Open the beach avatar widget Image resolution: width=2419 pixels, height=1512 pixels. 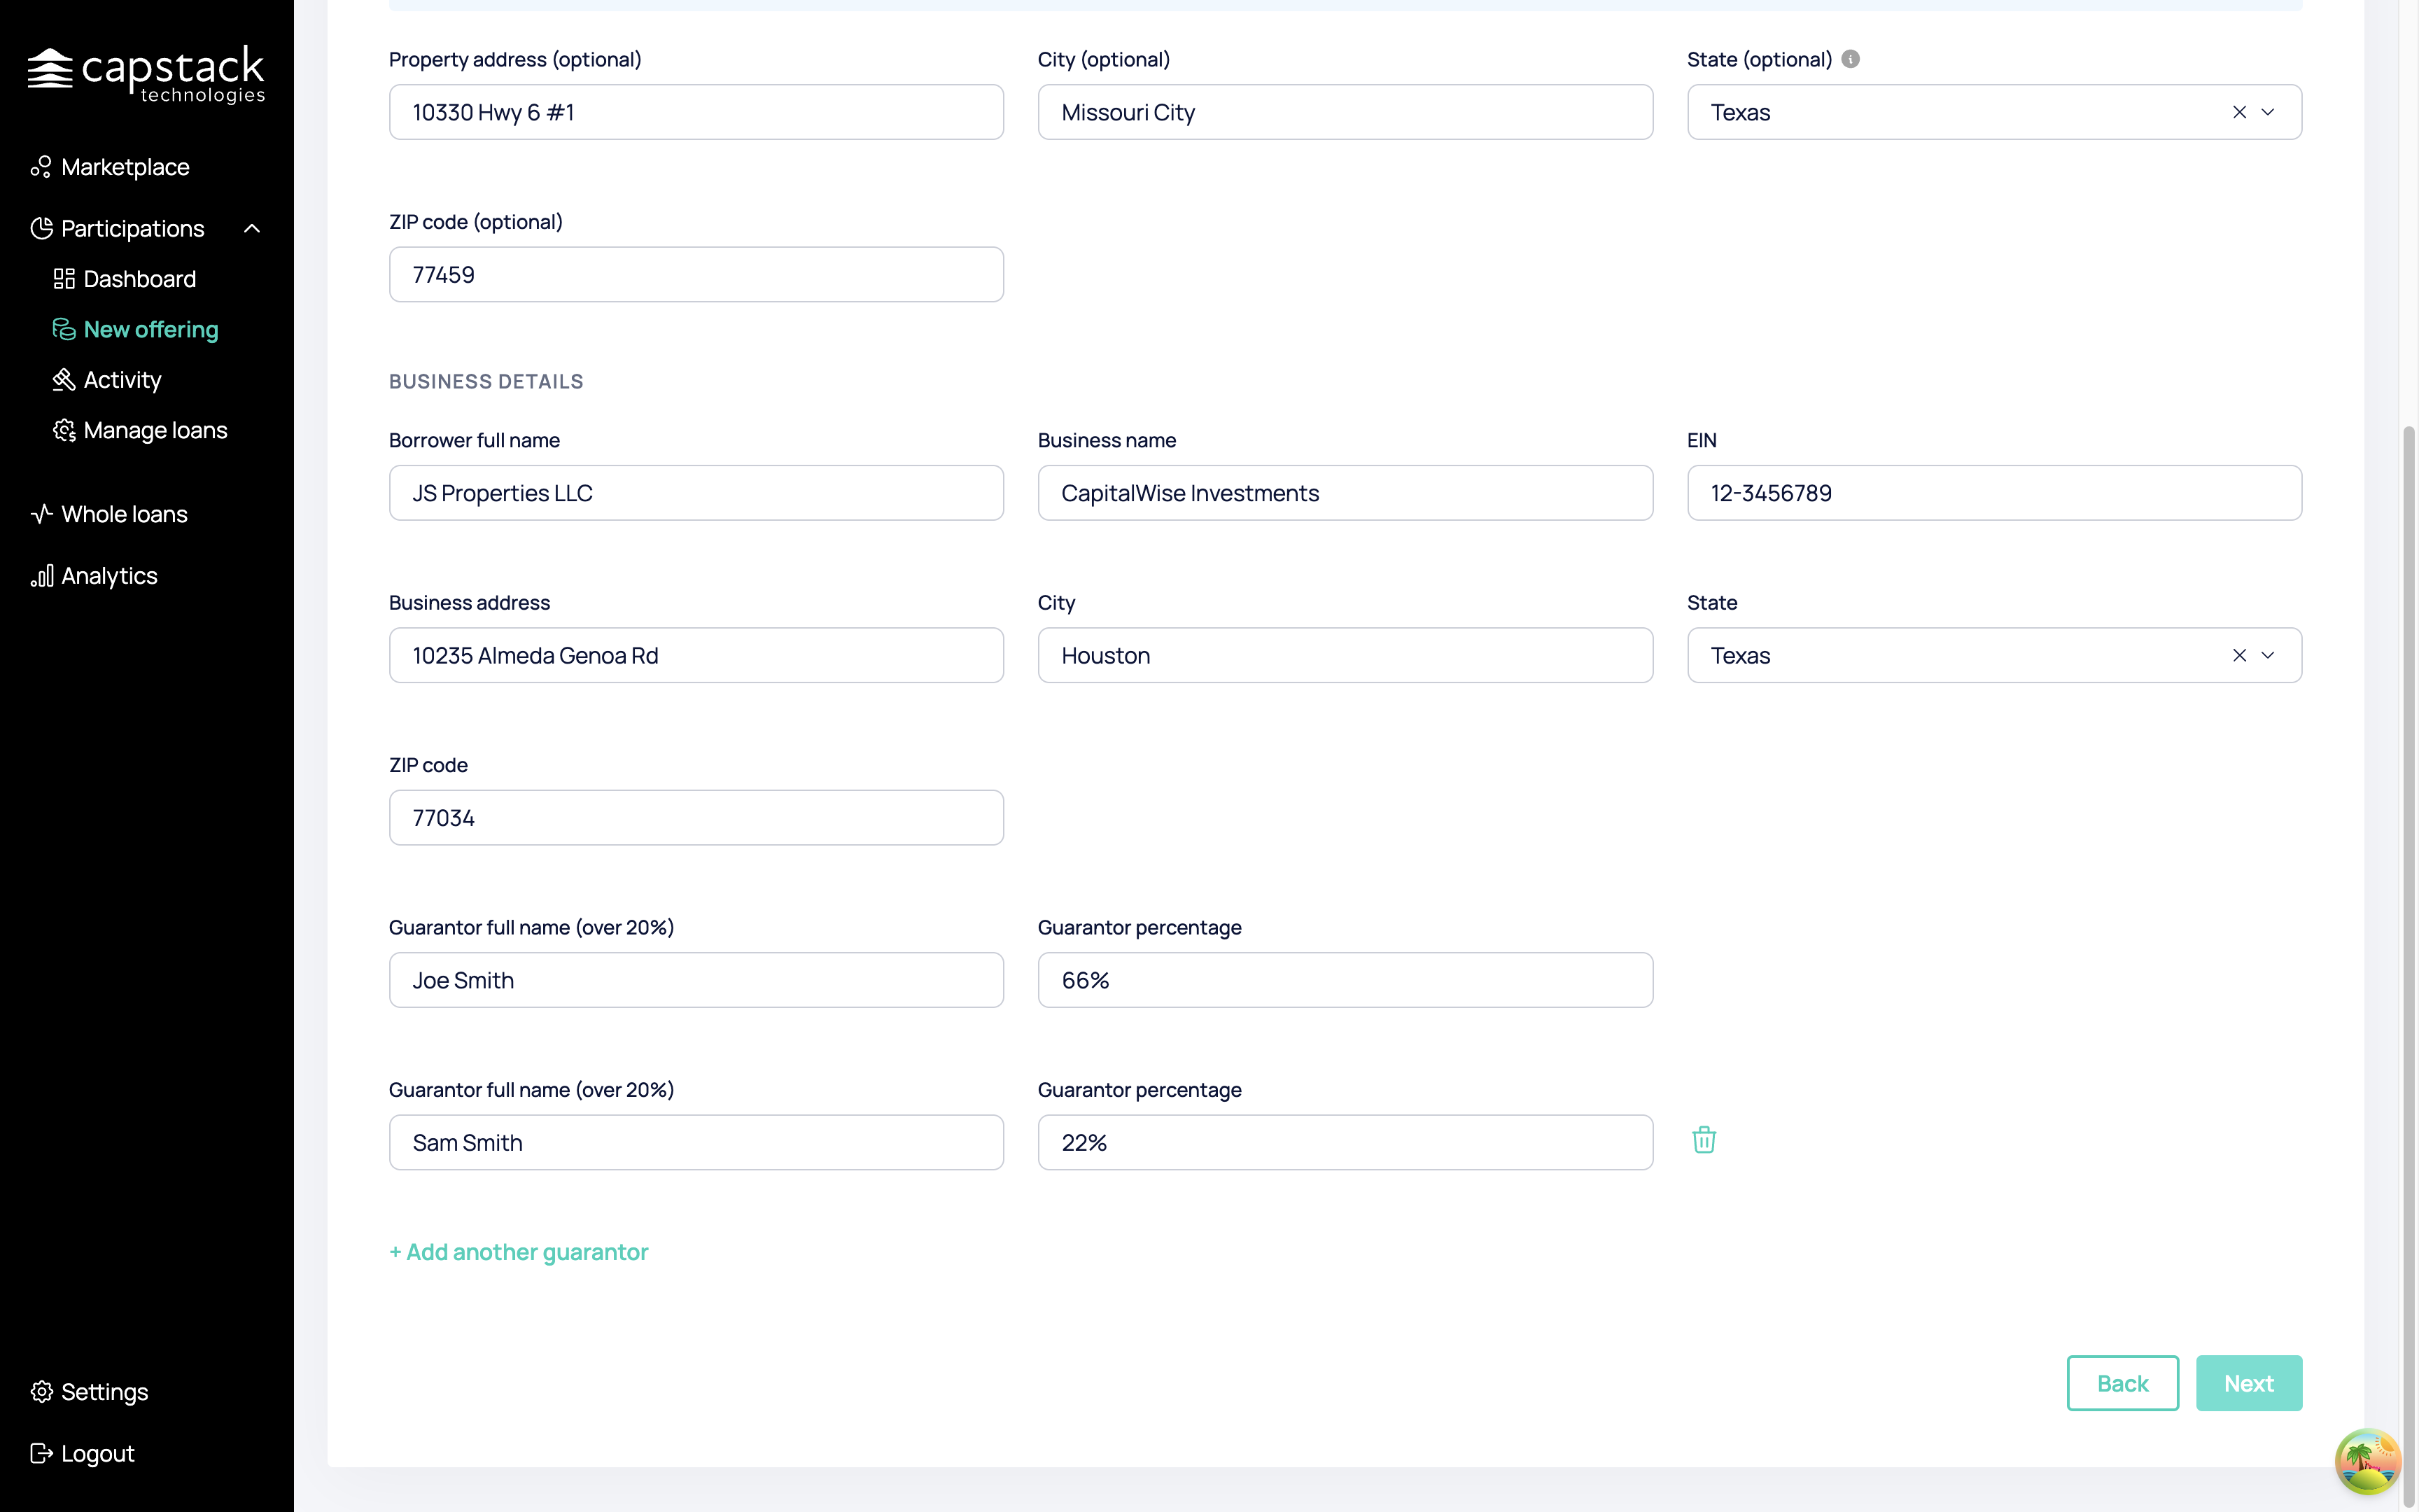(2367, 1461)
